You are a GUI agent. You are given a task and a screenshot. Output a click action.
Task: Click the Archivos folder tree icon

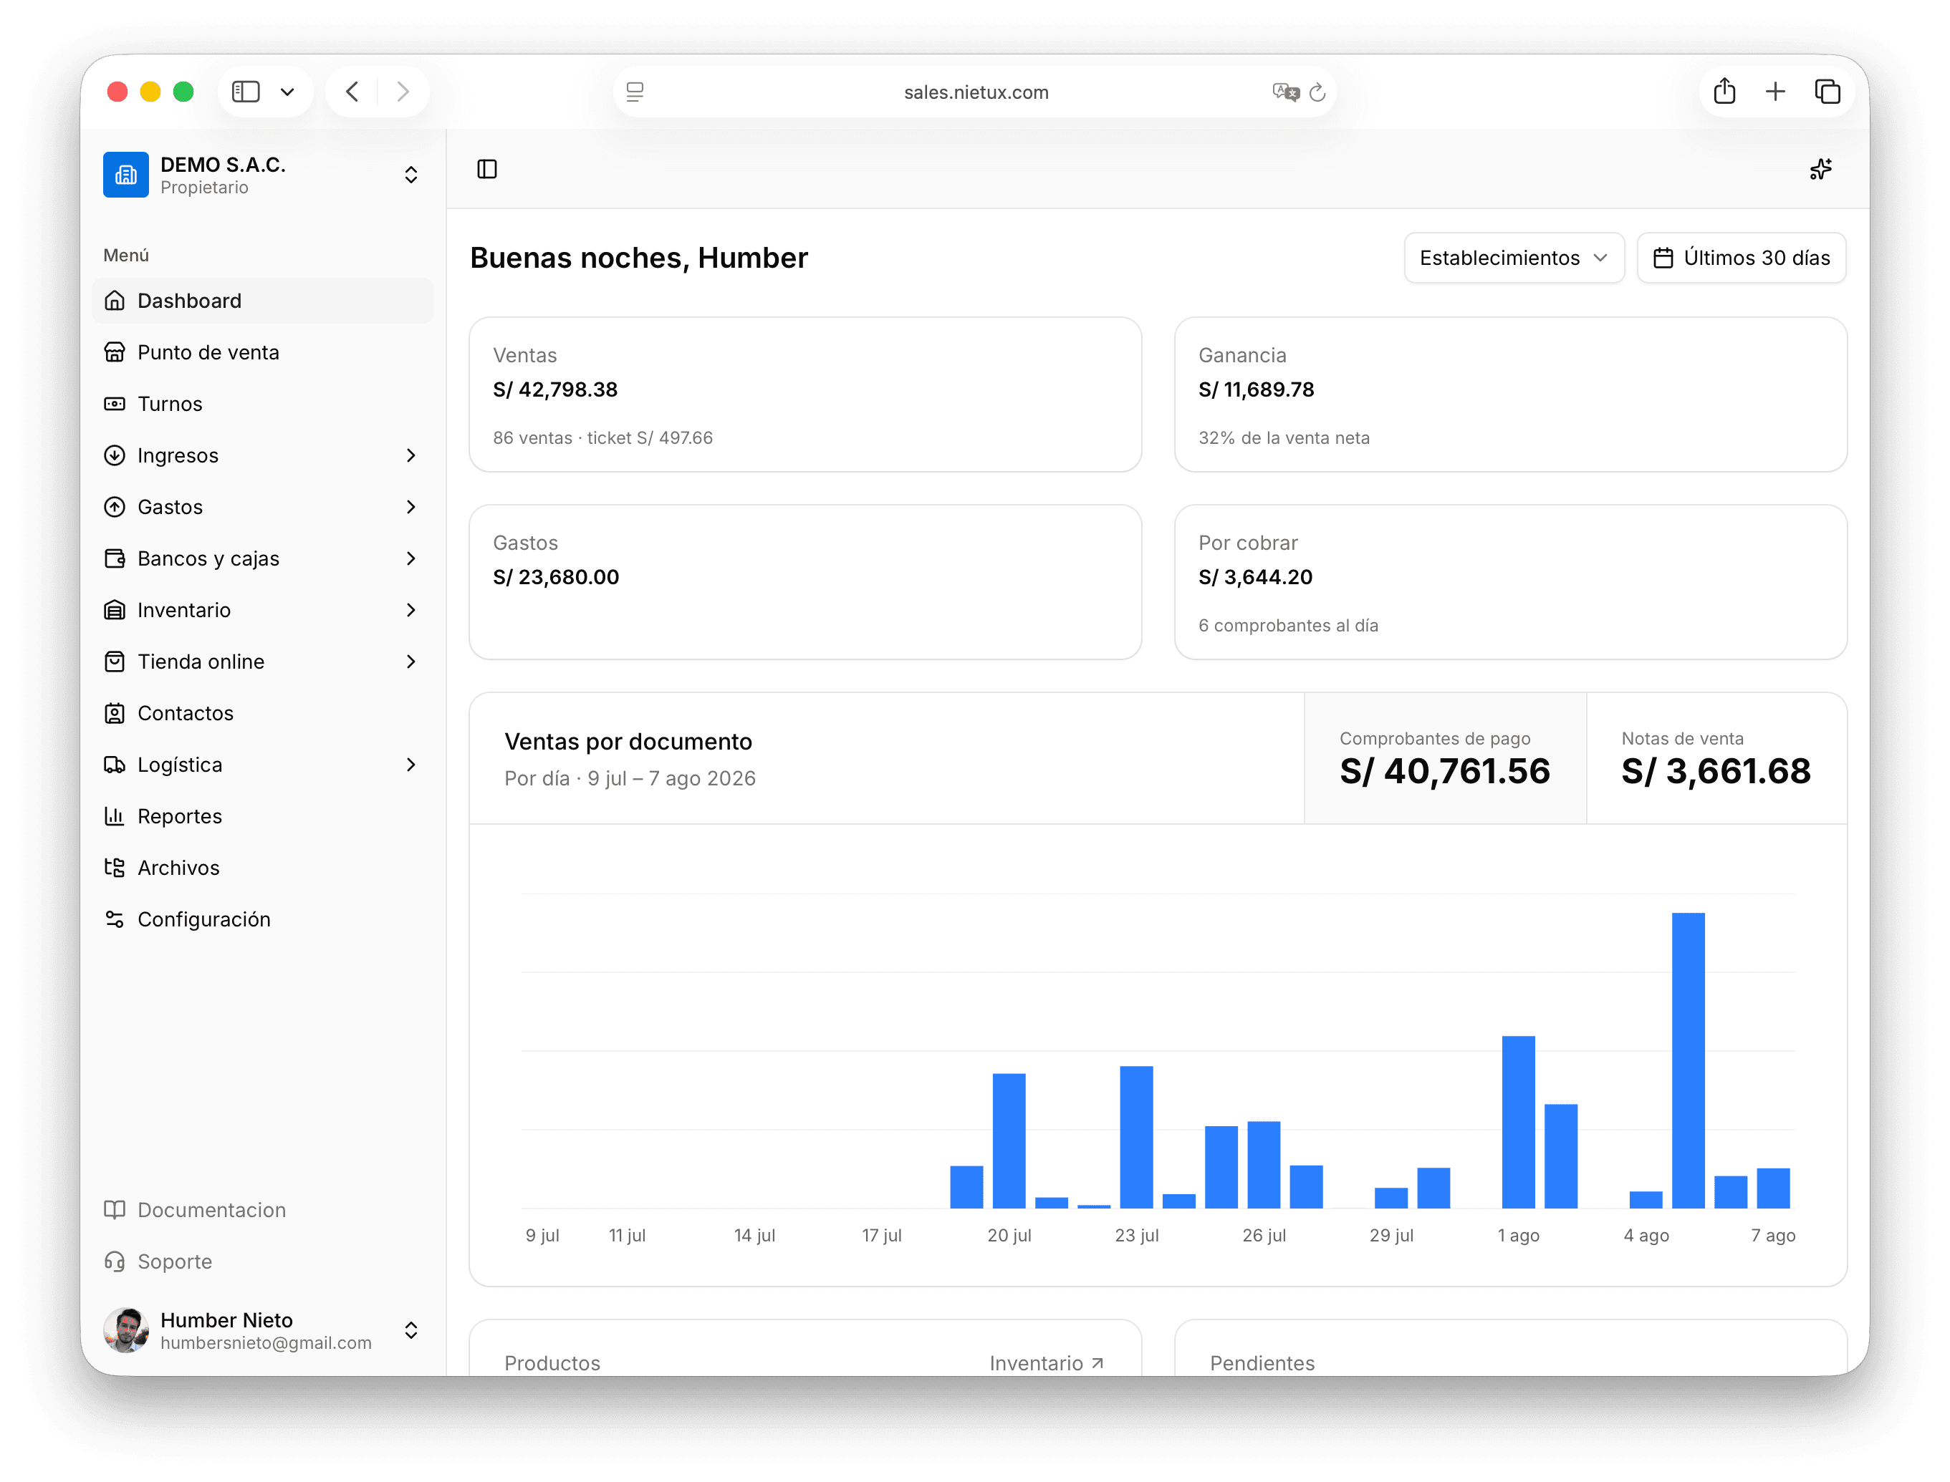[x=115, y=868]
